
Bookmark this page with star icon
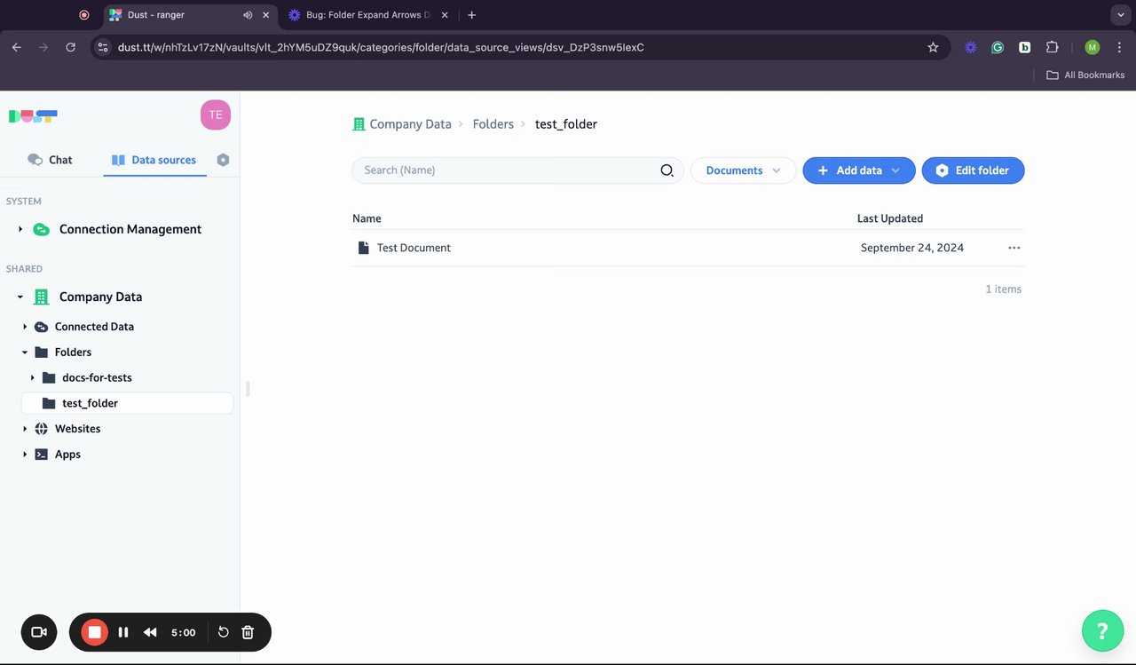[x=933, y=47]
